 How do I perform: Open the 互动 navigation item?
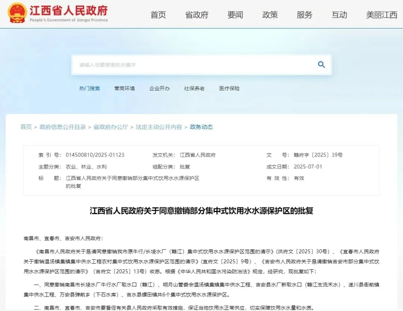point(339,15)
